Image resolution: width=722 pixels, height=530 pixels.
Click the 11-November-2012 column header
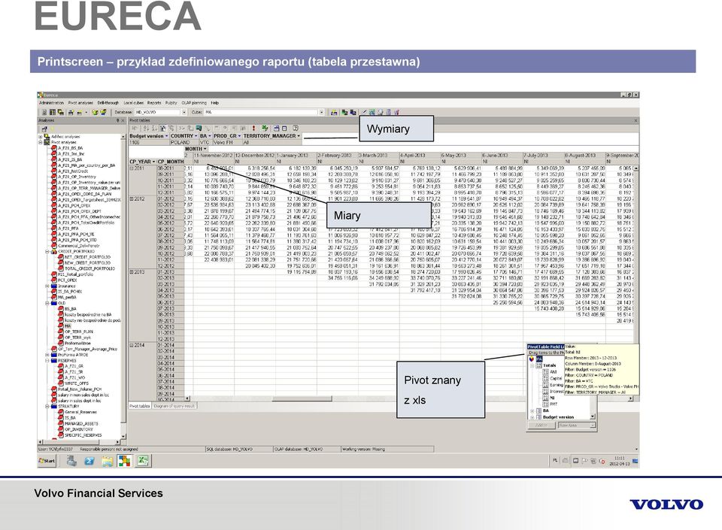(214, 156)
